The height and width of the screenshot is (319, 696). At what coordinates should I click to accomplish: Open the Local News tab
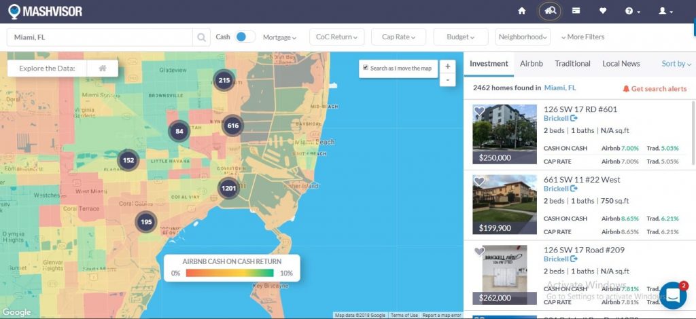621,64
